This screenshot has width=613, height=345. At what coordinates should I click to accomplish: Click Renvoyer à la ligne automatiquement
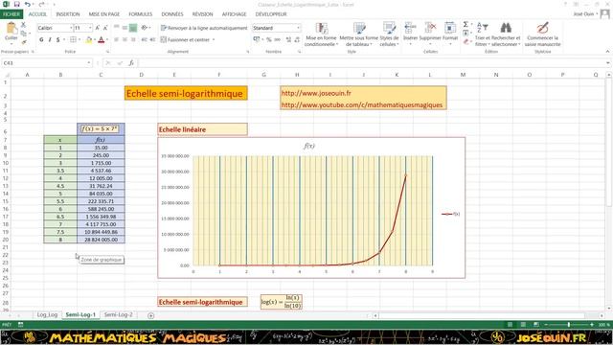pyautogui.click(x=204, y=28)
